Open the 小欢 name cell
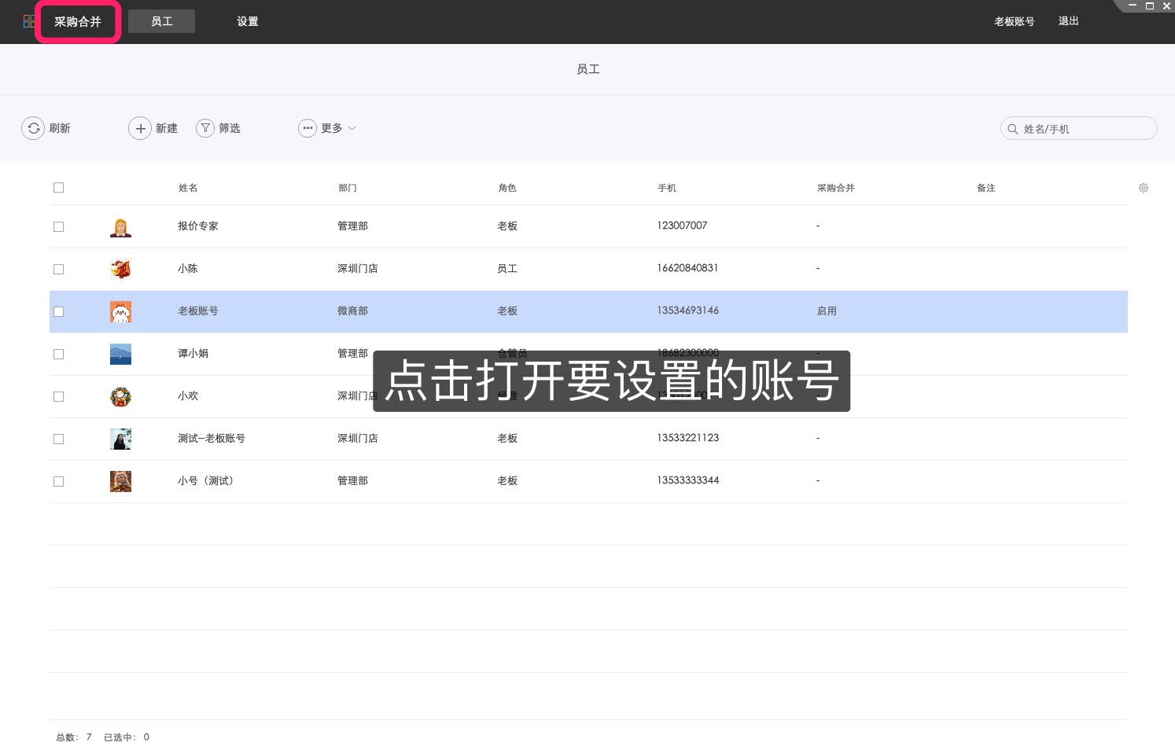The height and width of the screenshot is (750, 1175). tap(188, 395)
